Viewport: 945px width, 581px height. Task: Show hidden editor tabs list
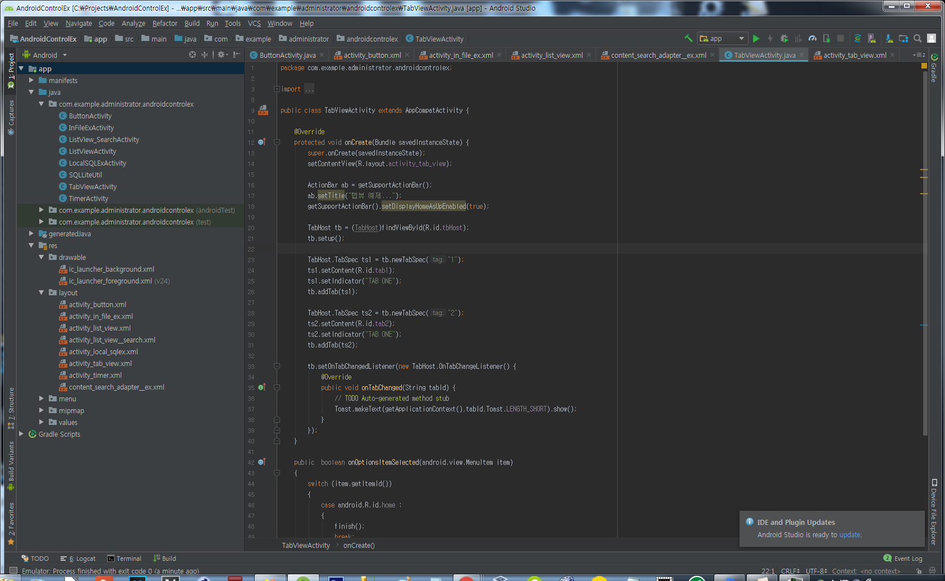point(919,55)
